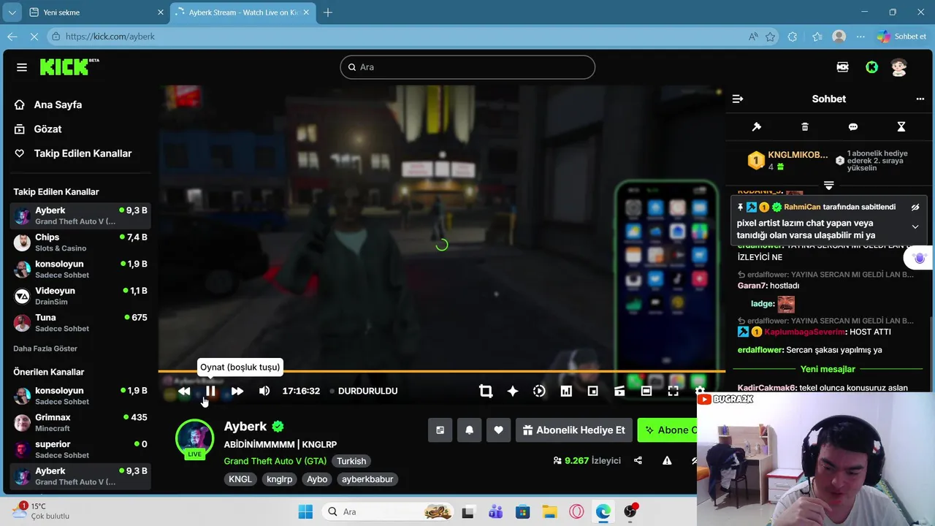
Task: Select the knglrp tag
Action: pos(280,479)
